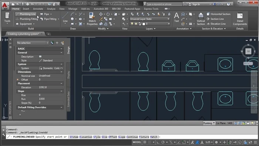Open the Analyze ribbon tab
Viewport: 259px width, 146px height.
[x=51, y=9]
